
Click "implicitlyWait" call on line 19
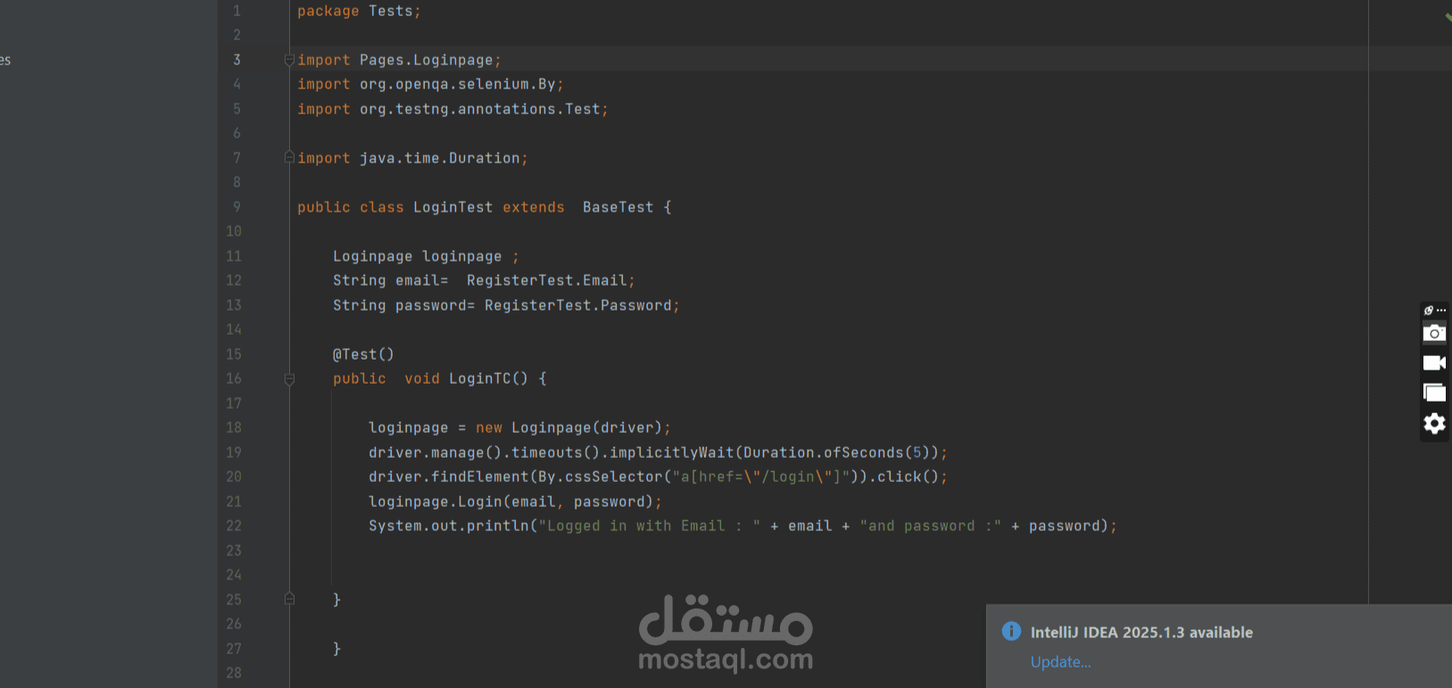click(672, 452)
